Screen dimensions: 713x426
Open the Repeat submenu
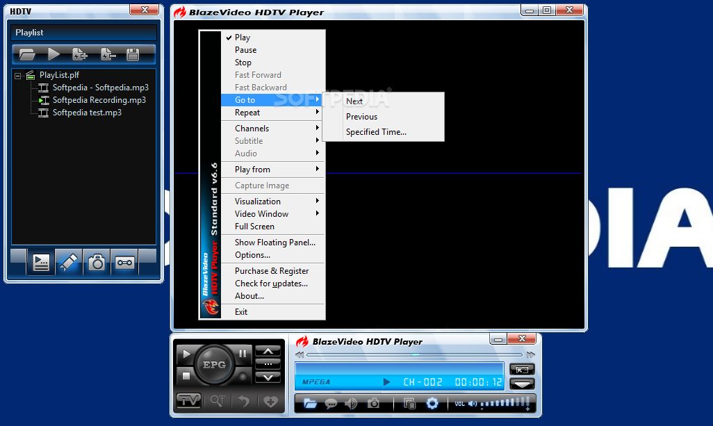coord(273,113)
